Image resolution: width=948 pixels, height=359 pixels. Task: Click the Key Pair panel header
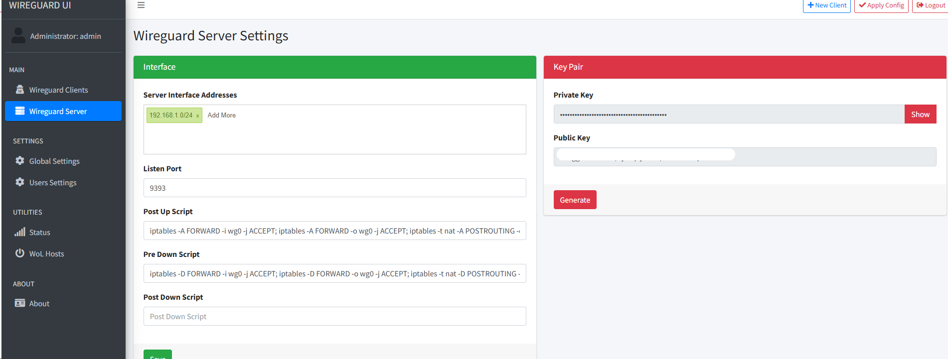click(x=745, y=67)
